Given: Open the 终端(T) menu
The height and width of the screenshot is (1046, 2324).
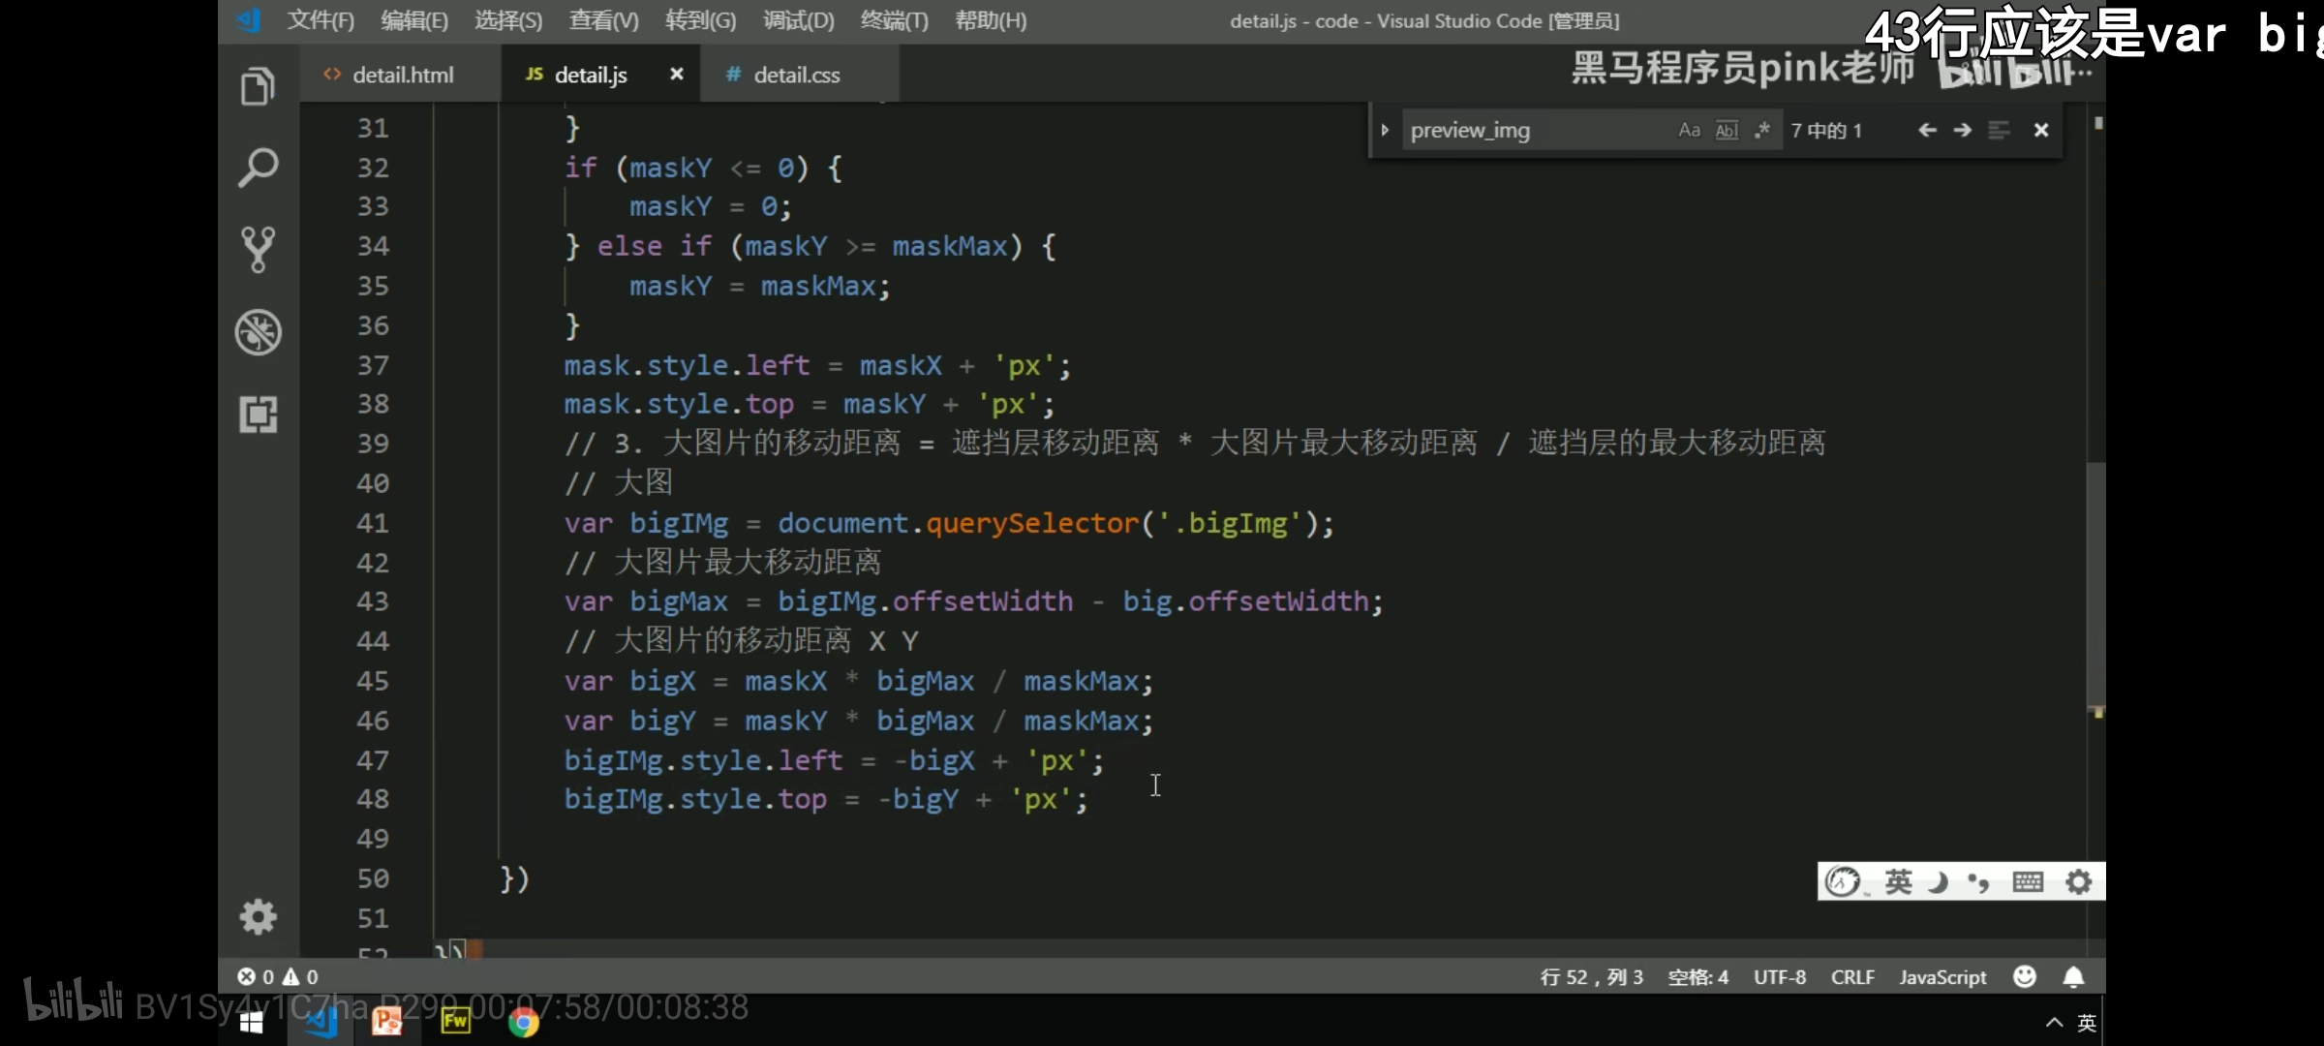Looking at the screenshot, I should (894, 20).
